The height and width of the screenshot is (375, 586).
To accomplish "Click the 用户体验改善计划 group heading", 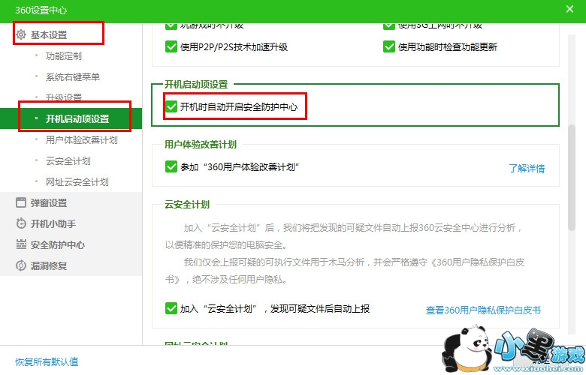I will tap(201, 145).
